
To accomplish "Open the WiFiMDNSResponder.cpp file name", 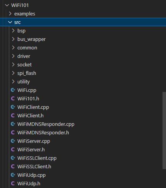I will pyautogui.click(x=46, y=124).
